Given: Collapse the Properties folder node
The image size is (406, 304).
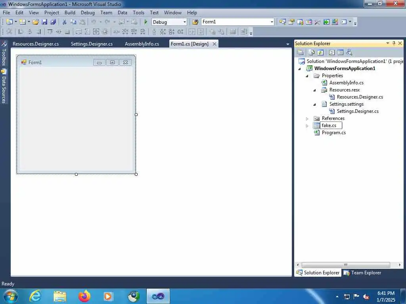Looking at the screenshot, I should 307,76.
